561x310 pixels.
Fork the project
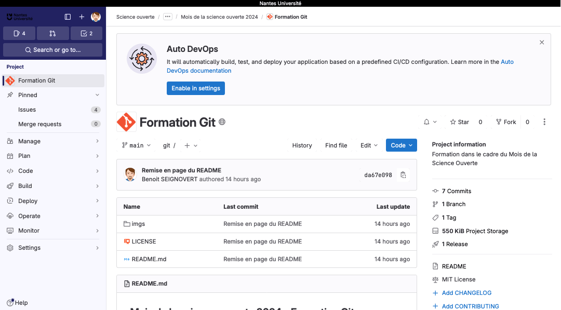(x=506, y=122)
